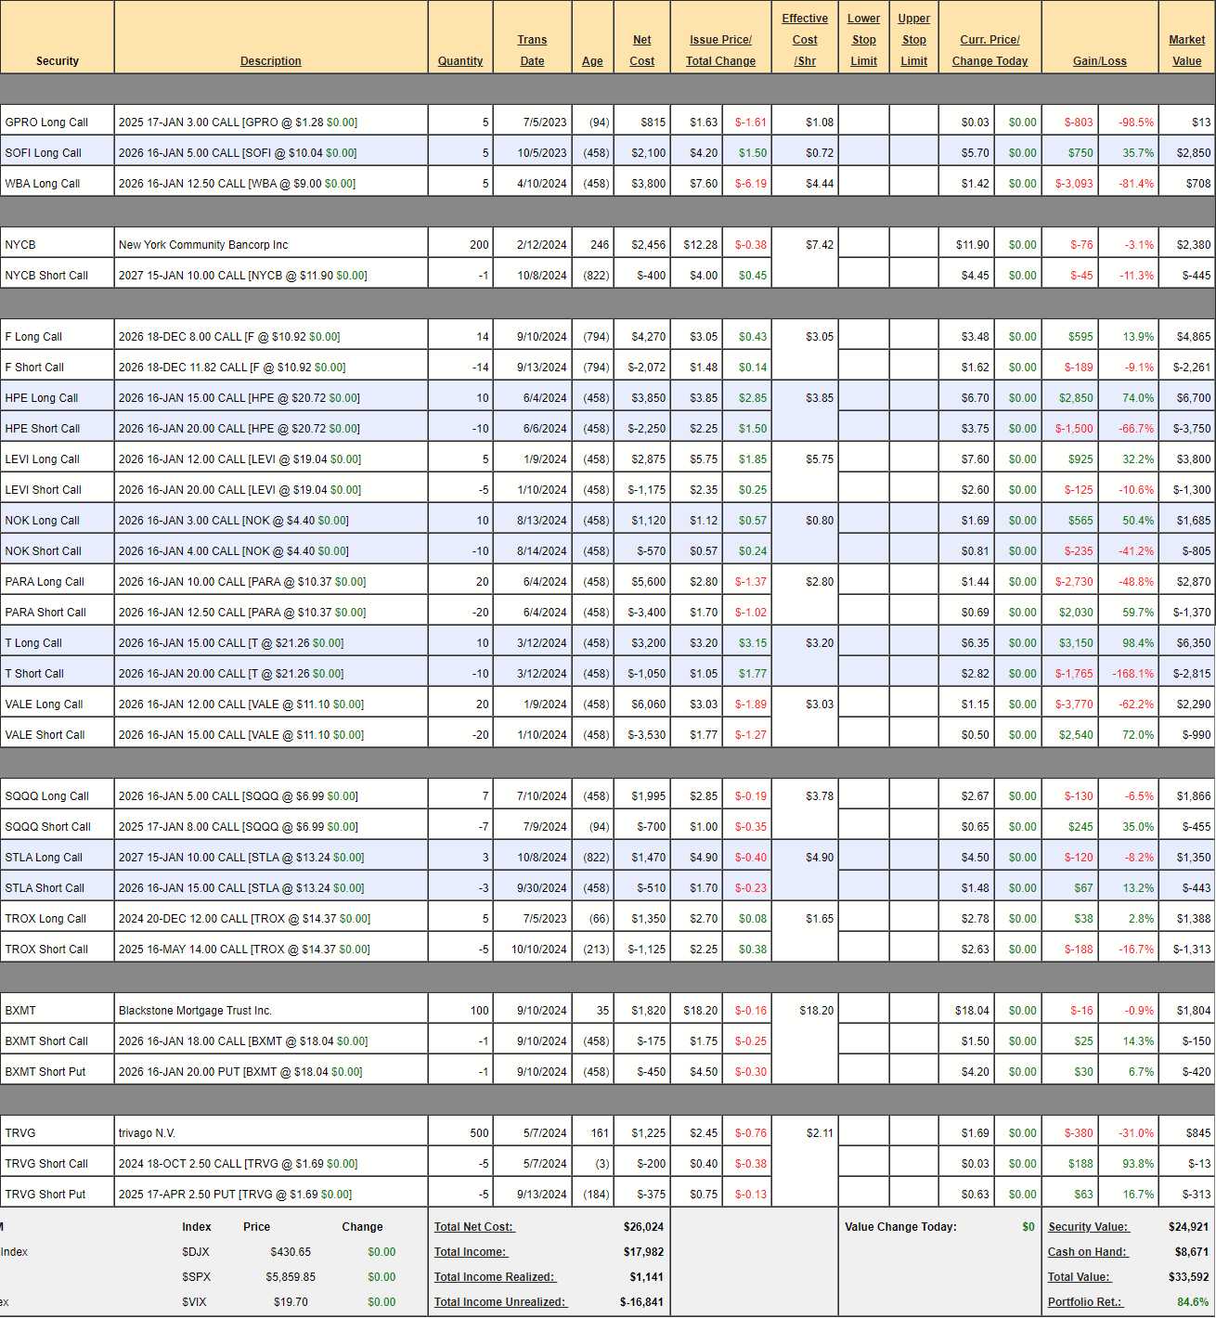This screenshot has height=1318, width=1216.
Task: Click the Age column header
Action: pos(592,61)
